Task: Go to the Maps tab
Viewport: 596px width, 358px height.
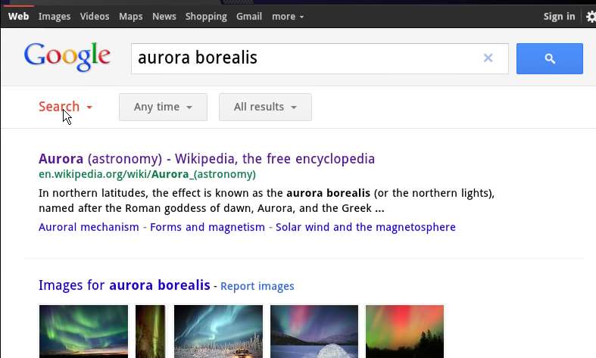Action: click(131, 17)
